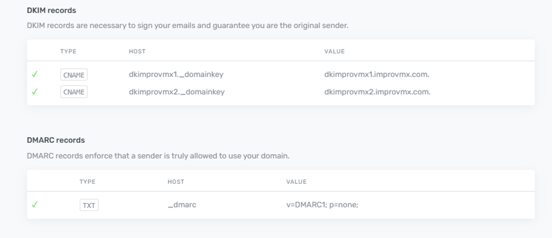The image size is (552, 238).
Task: Click the TYPE column header in DMARC table
Action: click(x=87, y=181)
